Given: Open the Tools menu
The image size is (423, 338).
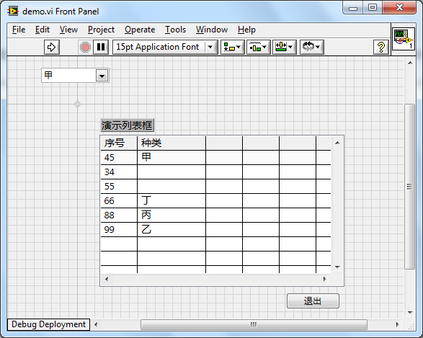Looking at the screenshot, I should click(x=175, y=30).
